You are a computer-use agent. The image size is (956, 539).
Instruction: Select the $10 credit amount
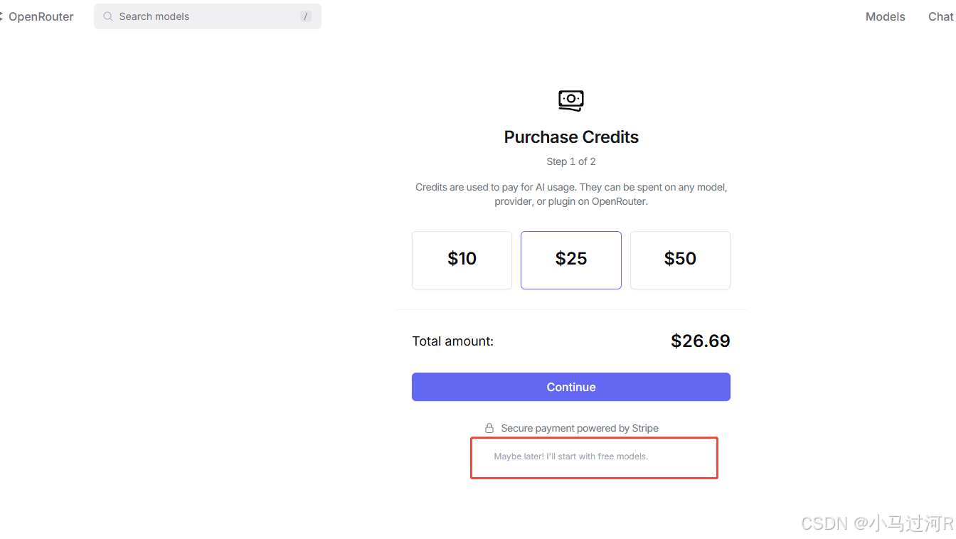coord(462,260)
